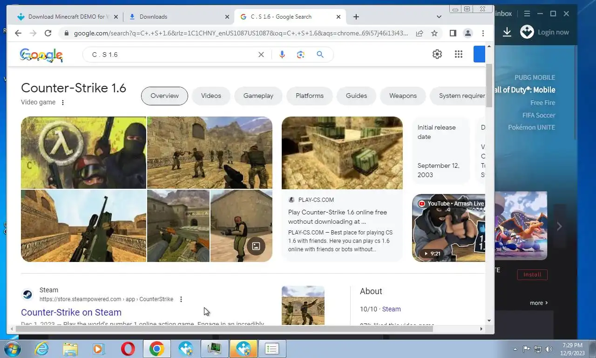This screenshot has width=596, height=358.
Task: Open Opera browser from taskbar
Action: pyautogui.click(x=128, y=349)
